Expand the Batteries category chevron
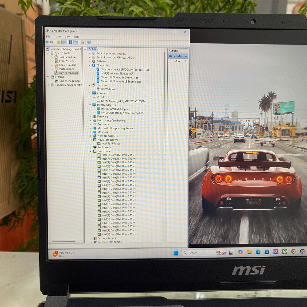307x307 pixels. pyautogui.click(x=90, y=61)
